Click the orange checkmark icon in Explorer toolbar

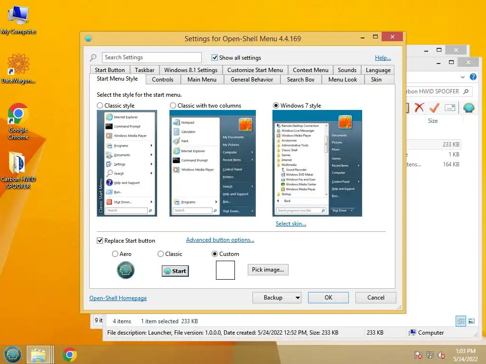pos(434,108)
